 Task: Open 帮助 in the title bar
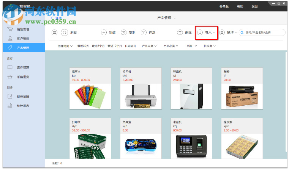pos(240,6)
